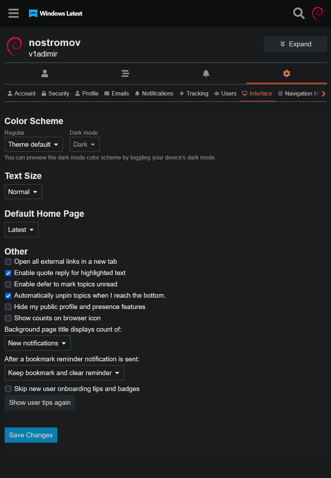The image size is (331, 478).
Task: Uncheck Enable quote reply for highlighted text
Action: (x=8, y=273)
